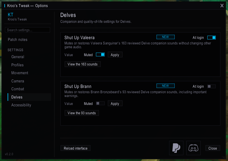The width and height of the screenshot is (228, 161).
Task: Click the KT logo text
Action: (10, 15)
